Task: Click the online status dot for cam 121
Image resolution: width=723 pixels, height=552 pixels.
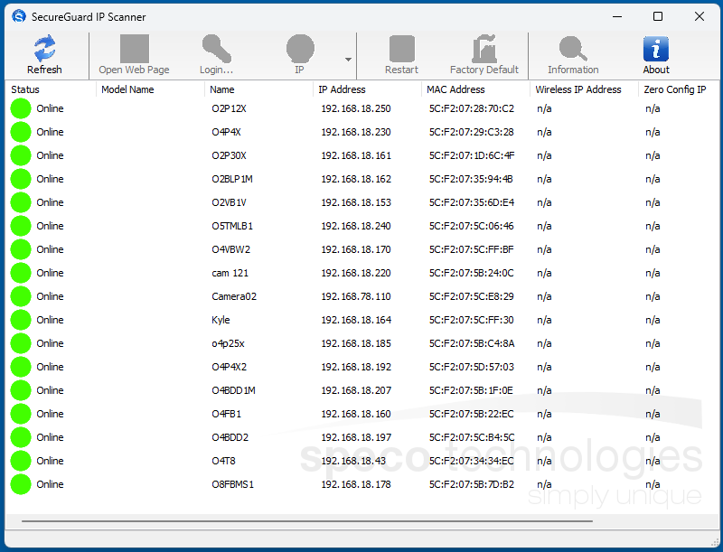Action: click(20, 273)
